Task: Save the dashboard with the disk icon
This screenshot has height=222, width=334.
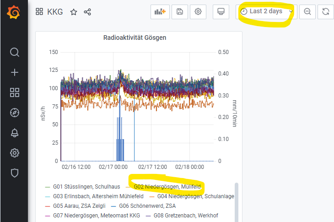Action: pyautogui.click(x=180, y=12)
